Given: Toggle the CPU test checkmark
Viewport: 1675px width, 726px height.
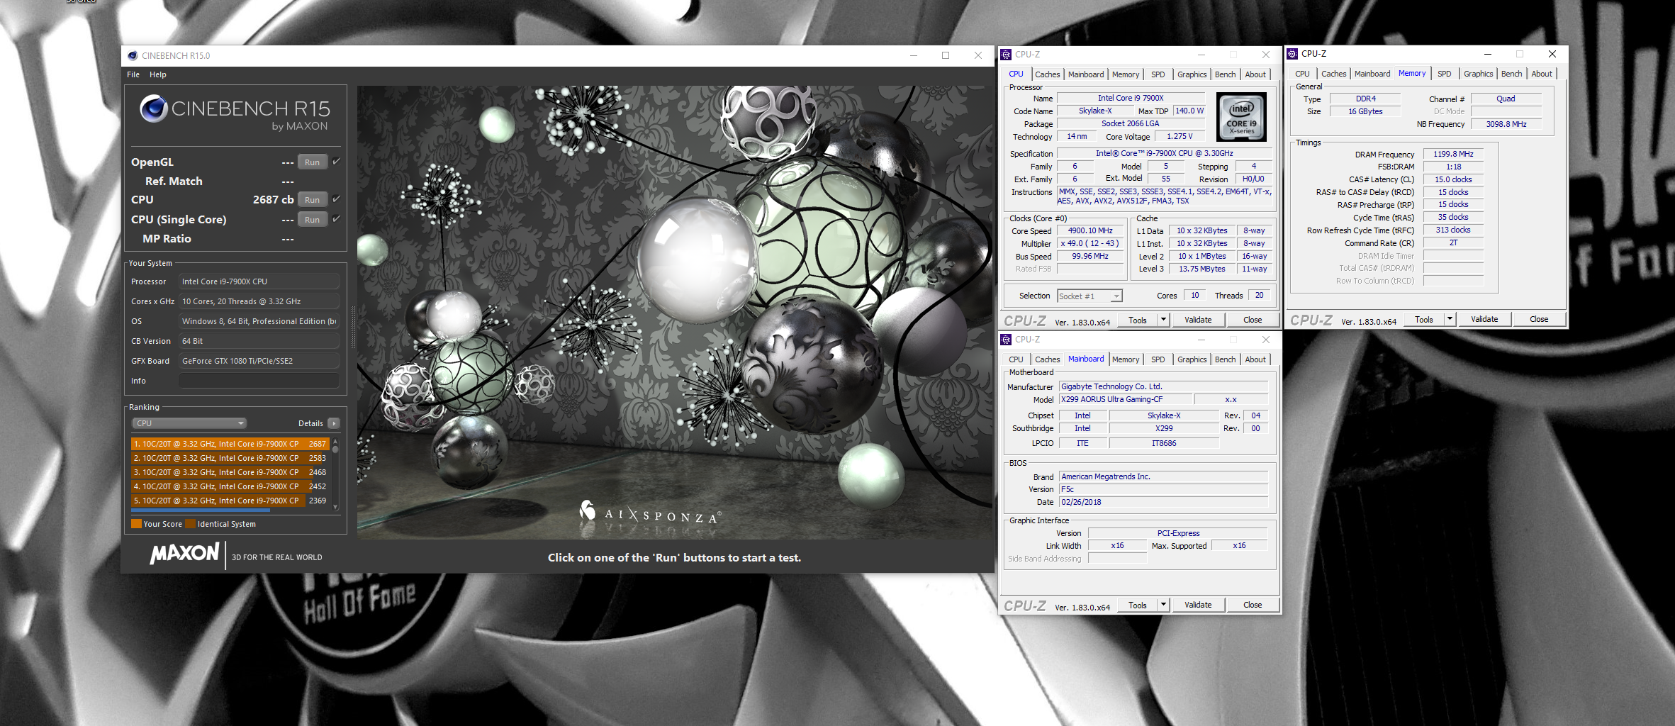Looking at the screenshot, I should point(336,199).
